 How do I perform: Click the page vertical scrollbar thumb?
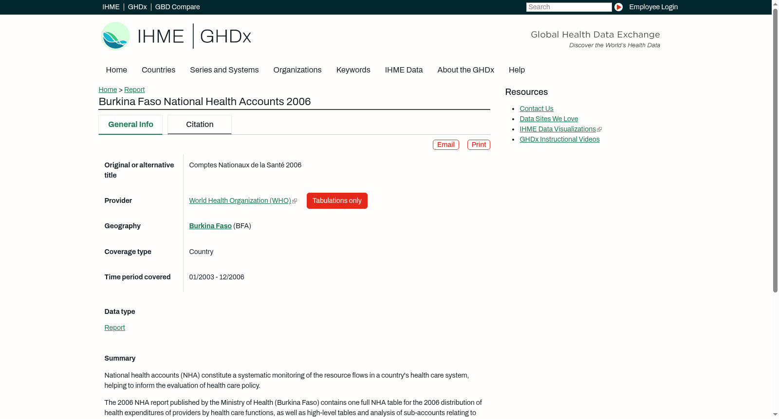[x=775, y=150]
